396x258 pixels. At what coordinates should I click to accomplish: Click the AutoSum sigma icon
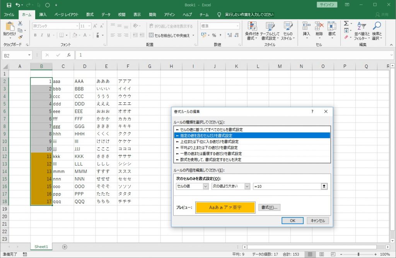coord(346,24)
